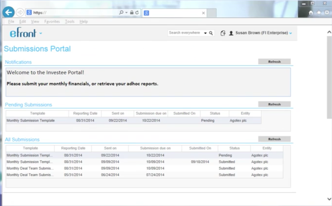
Task: Open the Favorites menu
Action: point(52,21)
